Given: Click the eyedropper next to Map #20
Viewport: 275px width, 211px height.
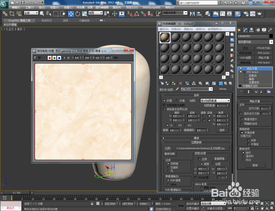Looking at the screenshot, I should [x=177, y=89].
